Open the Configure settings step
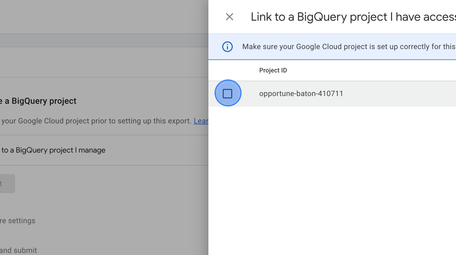Viewport: 456px width, 255px height. tap(18, 221)
